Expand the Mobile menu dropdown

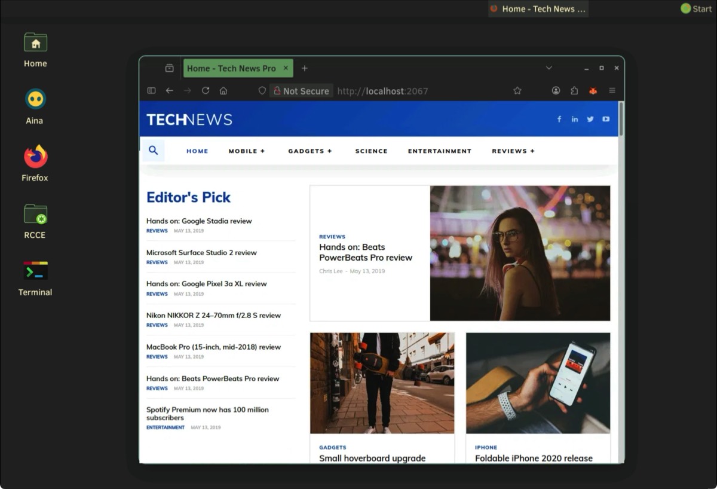(x=246, y=151)
